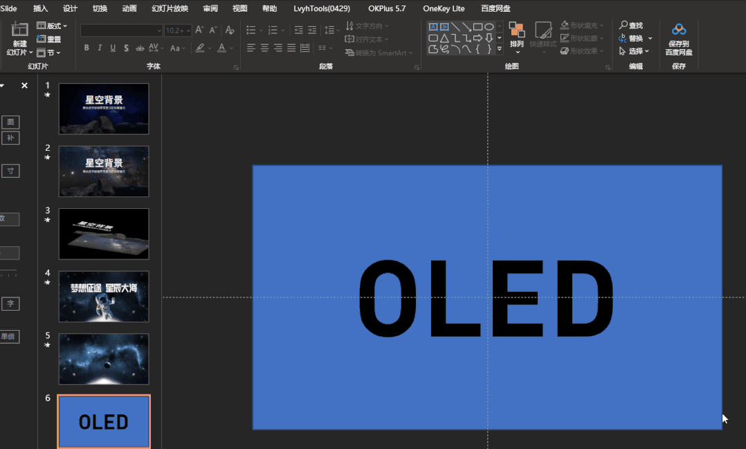
Task: Click the New Slide icon
Action: [x=19, y=30]
